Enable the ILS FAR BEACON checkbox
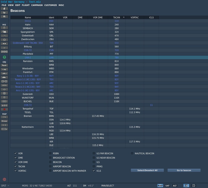This screenshot has width=208, height=188. point(94,153)
